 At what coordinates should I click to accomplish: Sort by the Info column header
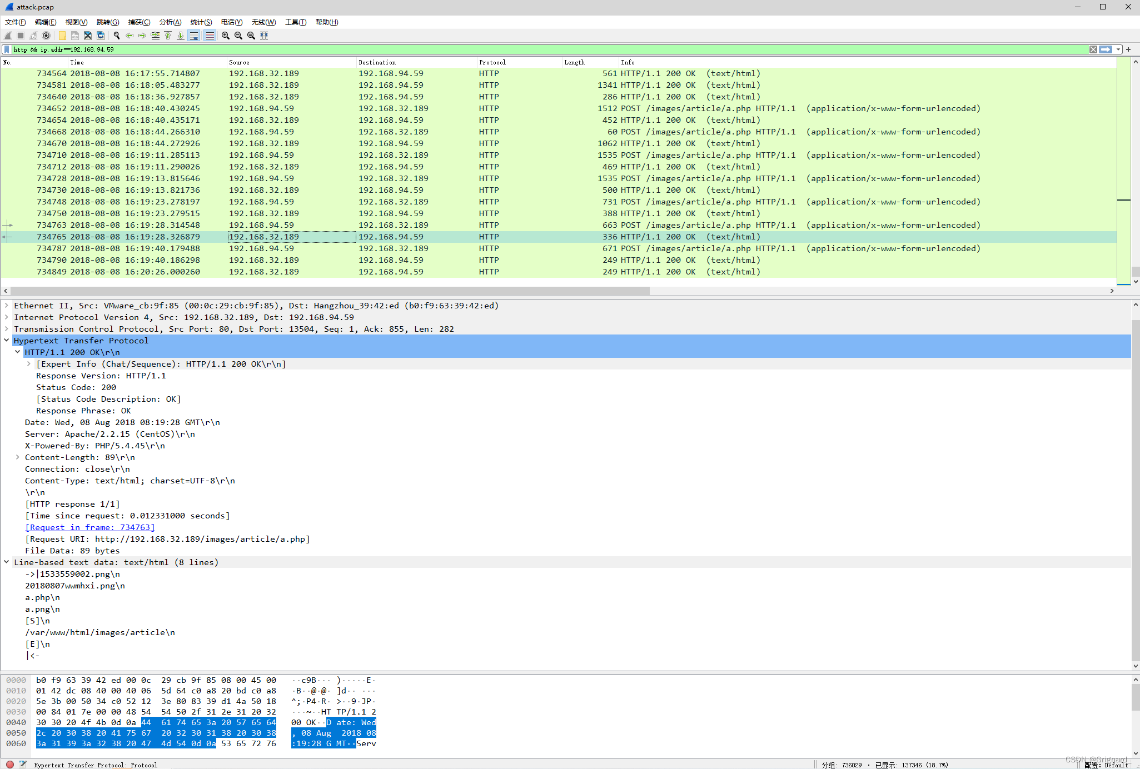pos(867,62)
